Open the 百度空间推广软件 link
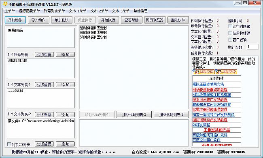Screen dimensions: 263x158 206,139
